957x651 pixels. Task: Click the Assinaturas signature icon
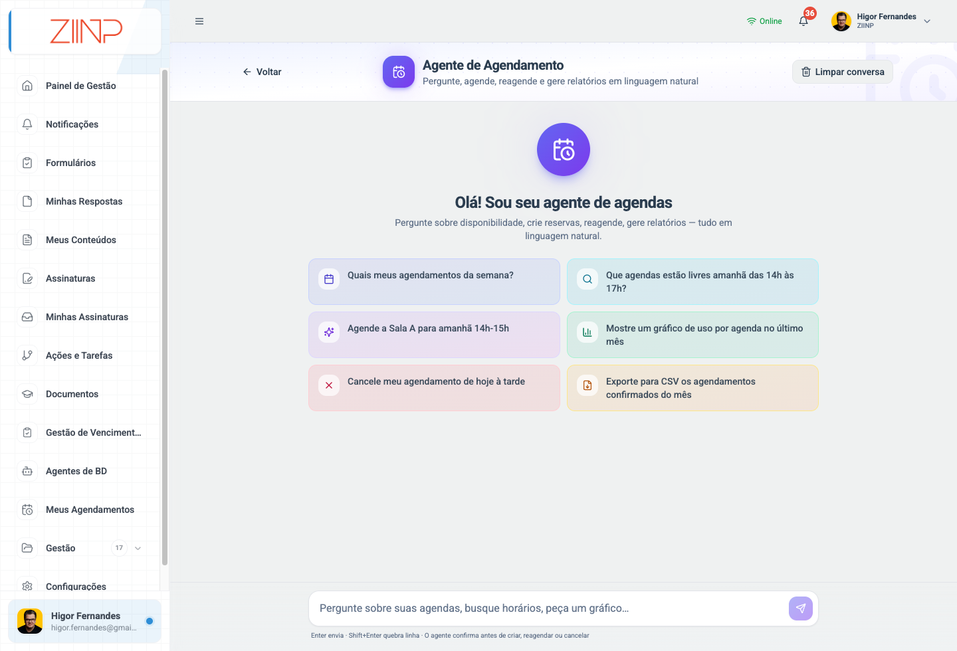point(27,278)
